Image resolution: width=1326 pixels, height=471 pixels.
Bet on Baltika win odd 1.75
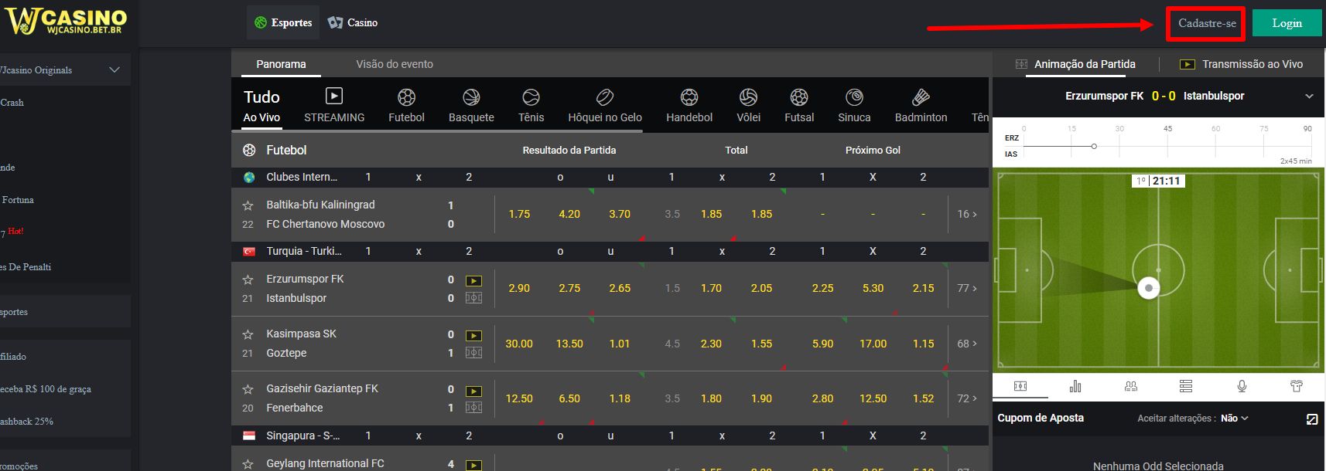[x=519, y=214]
